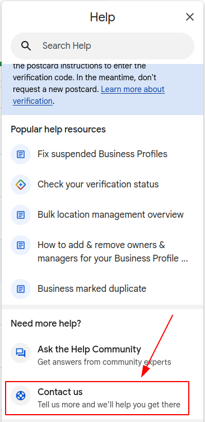The image size is (205, 422).
Task: Close the Help panel with the X
Action: tap(190, 17)
